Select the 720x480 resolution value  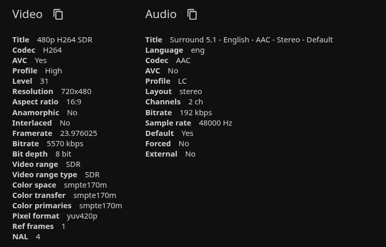pos(76,91)
